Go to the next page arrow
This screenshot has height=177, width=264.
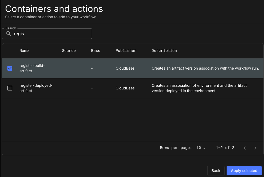(x=256, y=148)
